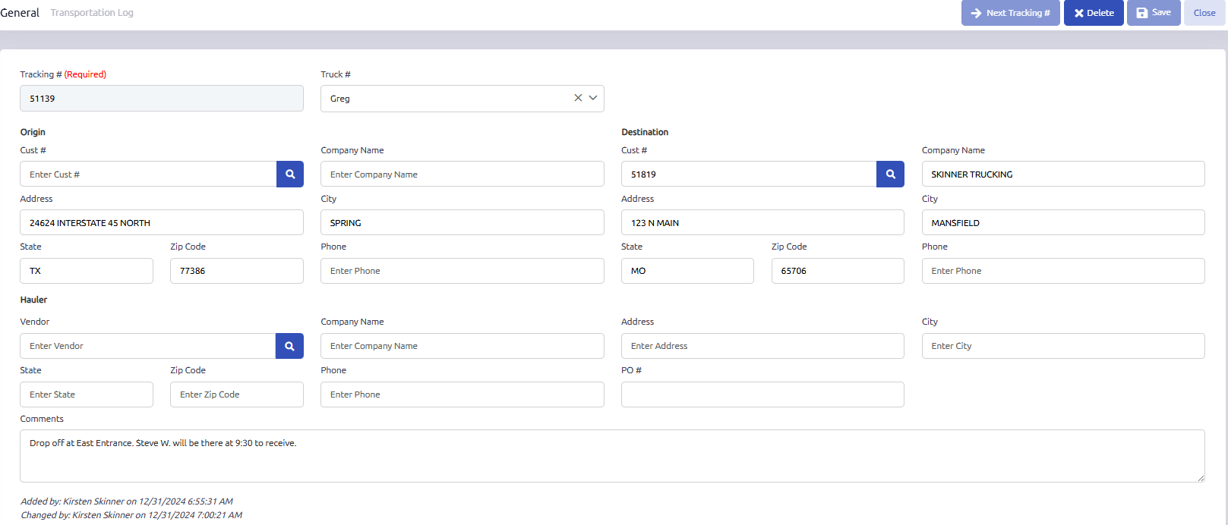Edit destination city MANSFIELD
The image size is (1228, 525).
pyautogui.click(x=1063, y=222)
